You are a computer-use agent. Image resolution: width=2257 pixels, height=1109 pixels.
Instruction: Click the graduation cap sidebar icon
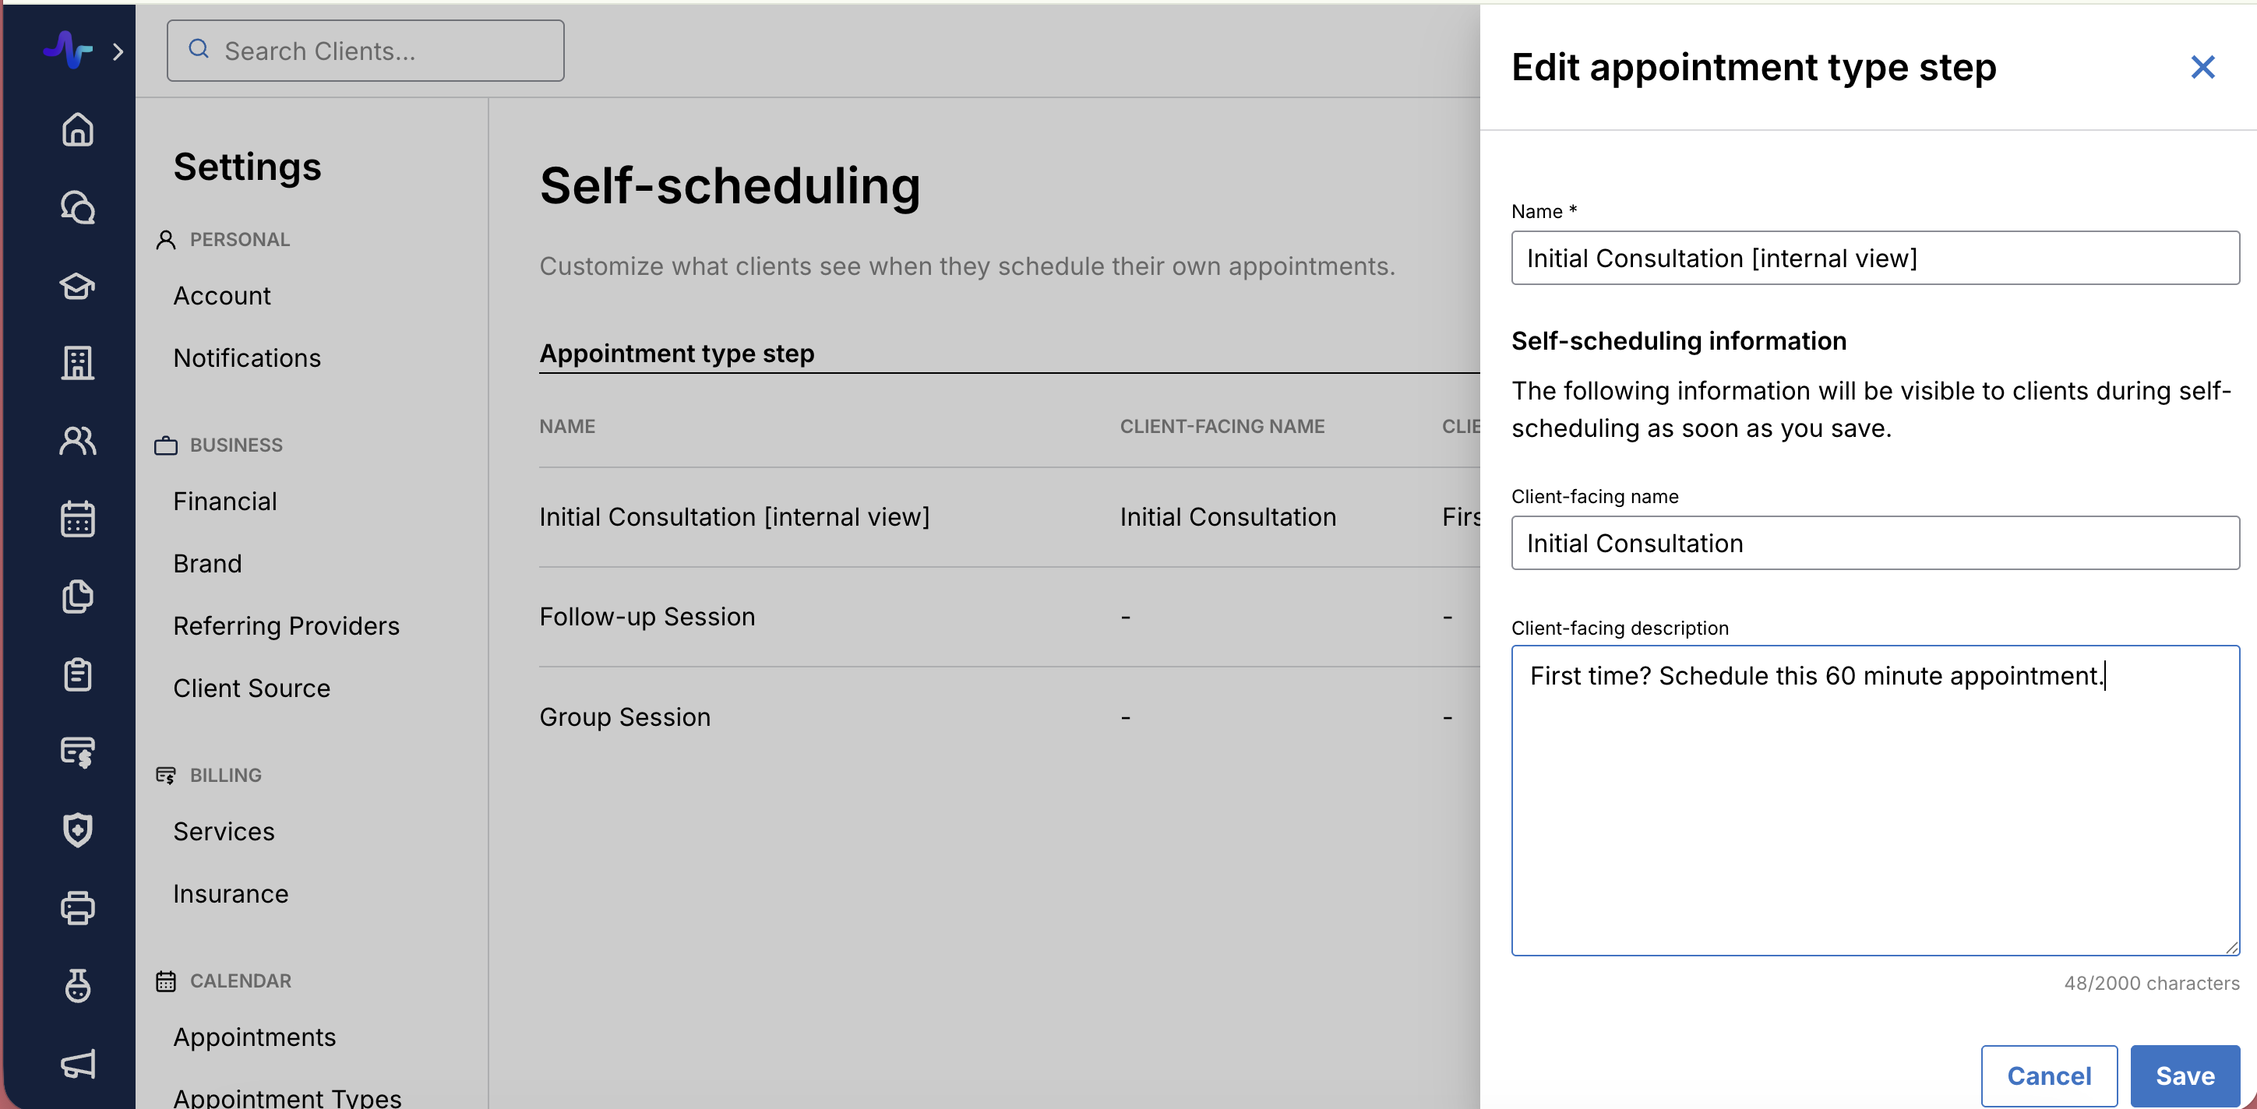(77, 286)
